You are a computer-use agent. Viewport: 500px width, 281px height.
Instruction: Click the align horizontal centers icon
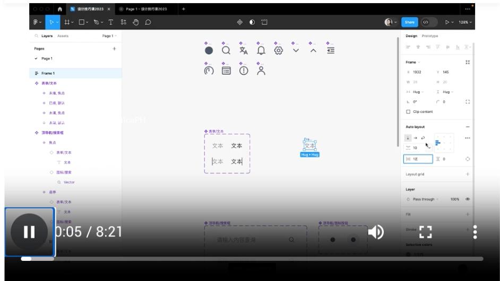[x=418, y=47]
